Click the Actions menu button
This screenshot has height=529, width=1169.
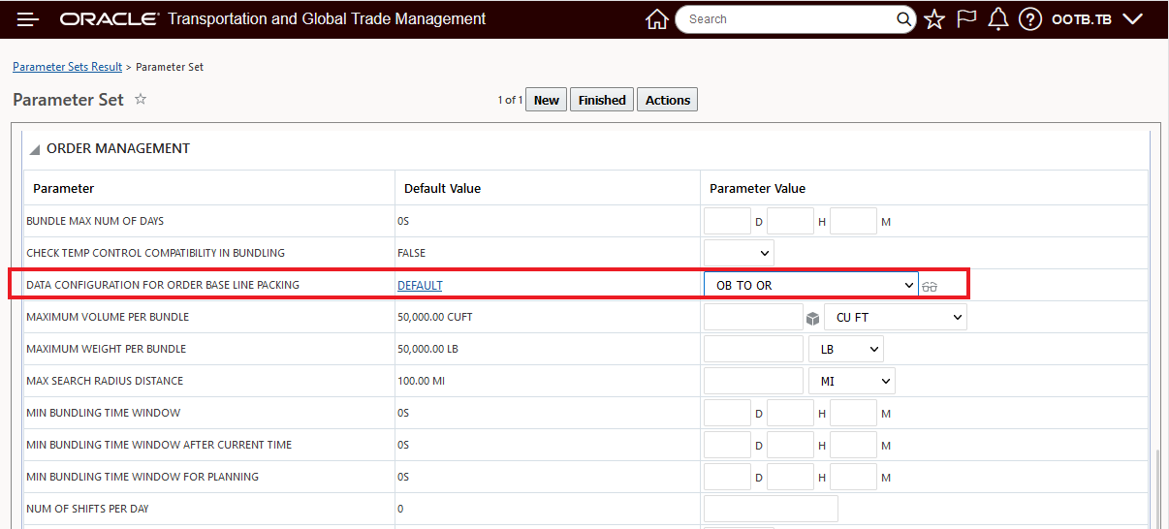point(667,100)
